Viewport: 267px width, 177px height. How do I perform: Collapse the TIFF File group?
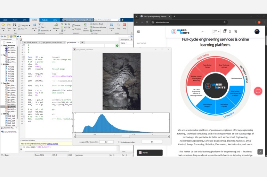point(1,114)
